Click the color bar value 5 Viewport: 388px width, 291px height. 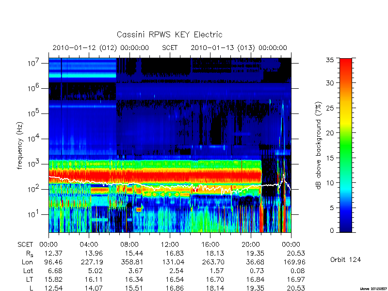coord(332,208)
